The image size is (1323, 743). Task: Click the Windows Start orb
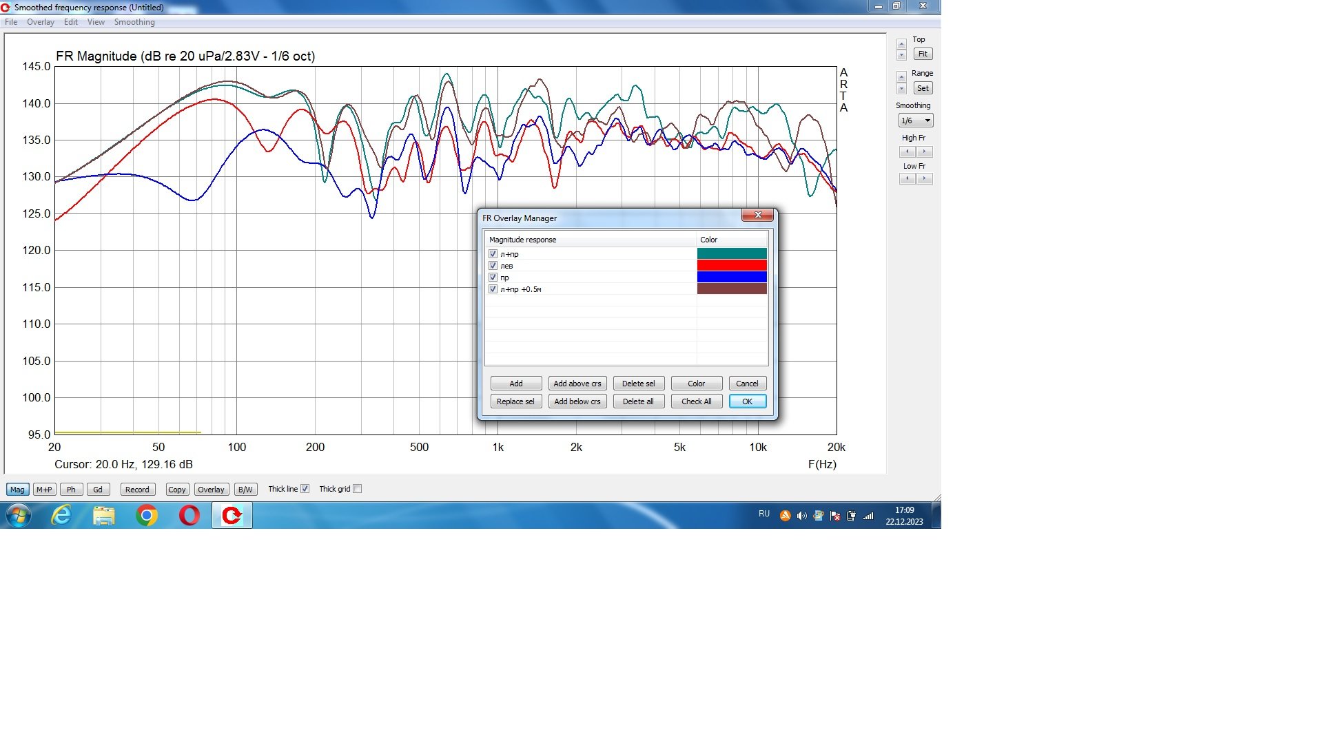(19, 515)
